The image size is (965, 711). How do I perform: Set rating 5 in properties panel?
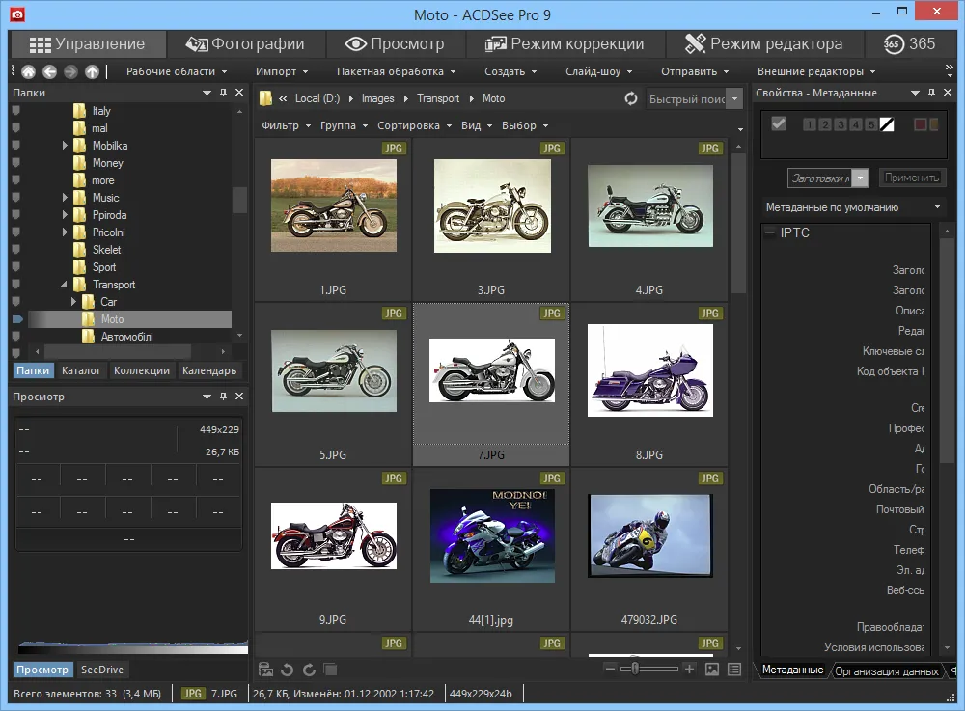(x=870, y=124)
